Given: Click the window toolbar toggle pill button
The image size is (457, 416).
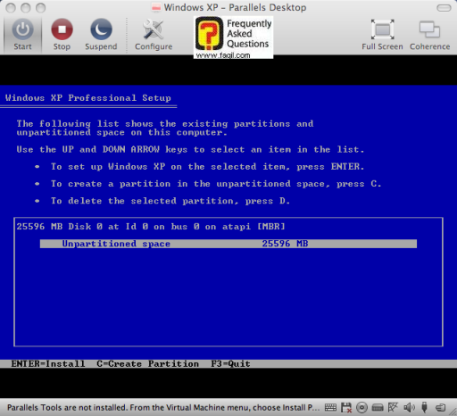Looking at the screenshot, I should (444, 8).
